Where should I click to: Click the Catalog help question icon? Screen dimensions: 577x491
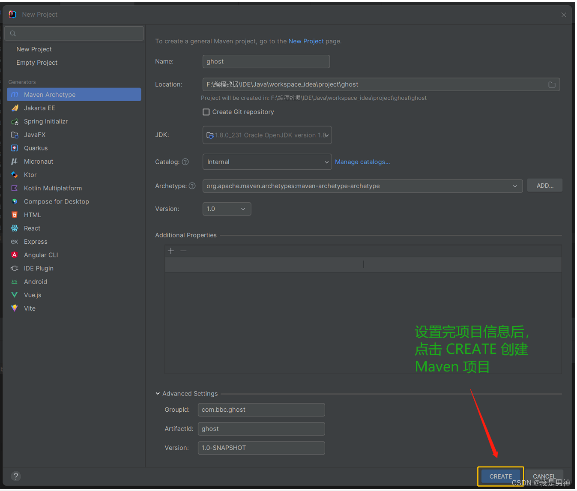tap(185, 162)
